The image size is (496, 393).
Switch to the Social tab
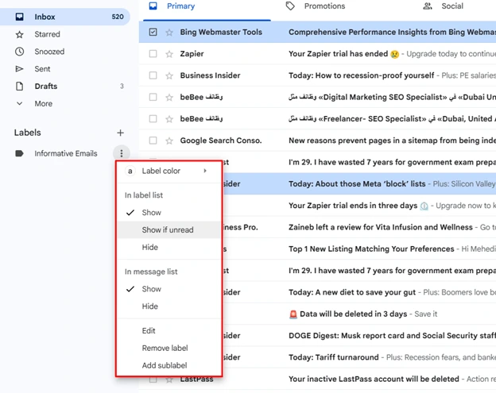[x=452, y=6]
